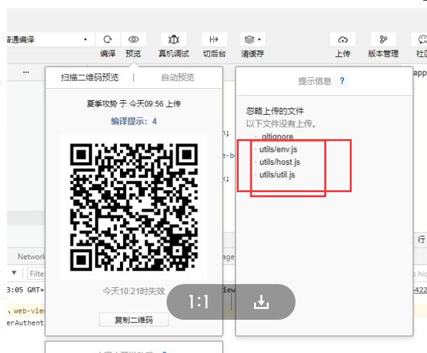
Task: Select .gitignore in ignored files list
Action: pyautogui.click(x=277, y=136)
